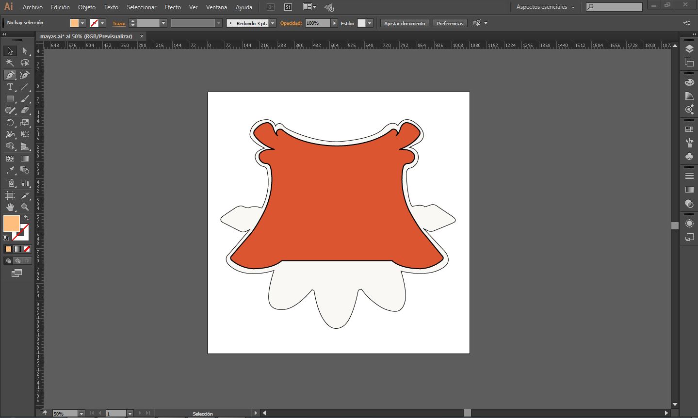This screenshot has width=698, height=418.
Task: Select the Free Transform tool
Action: pyautogui.click(x=25, y=134)
